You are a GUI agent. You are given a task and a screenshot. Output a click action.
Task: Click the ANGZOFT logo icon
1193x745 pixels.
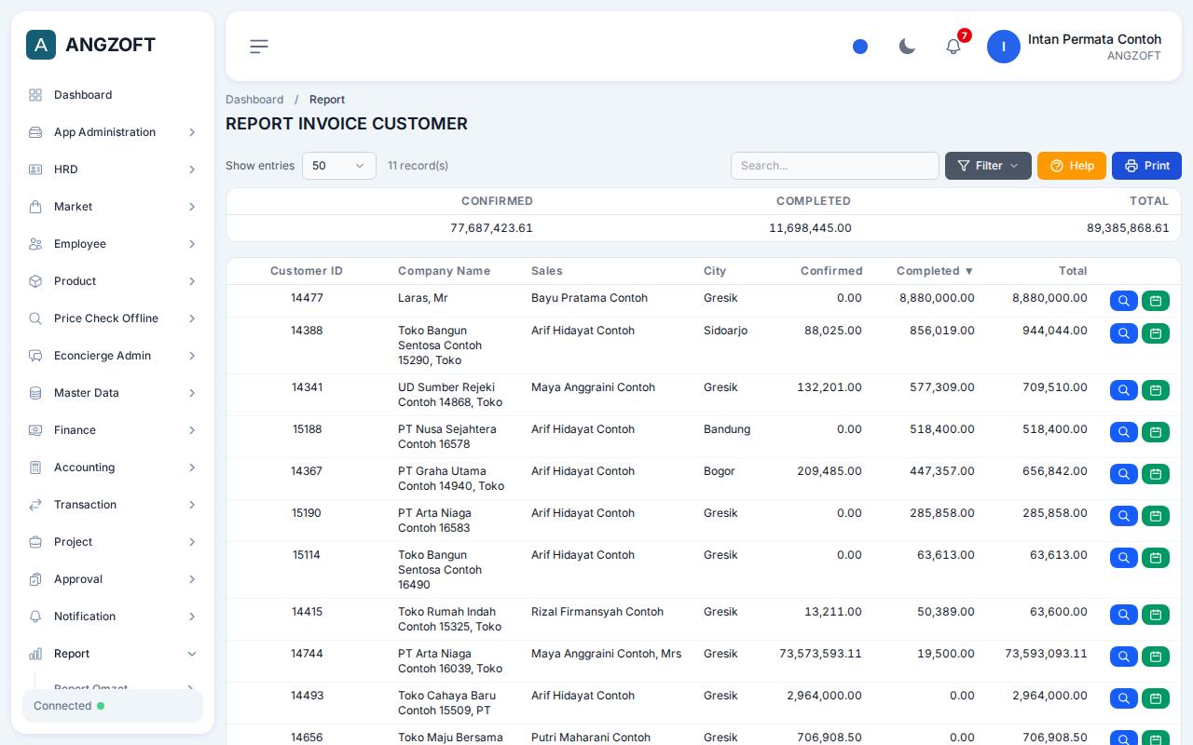(x=41, y=45)
